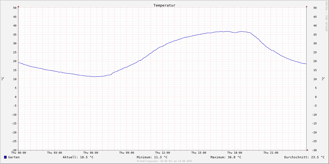Select the Thu 06:00 time axis label
329x164 pixels.
[x=91, y=153]
